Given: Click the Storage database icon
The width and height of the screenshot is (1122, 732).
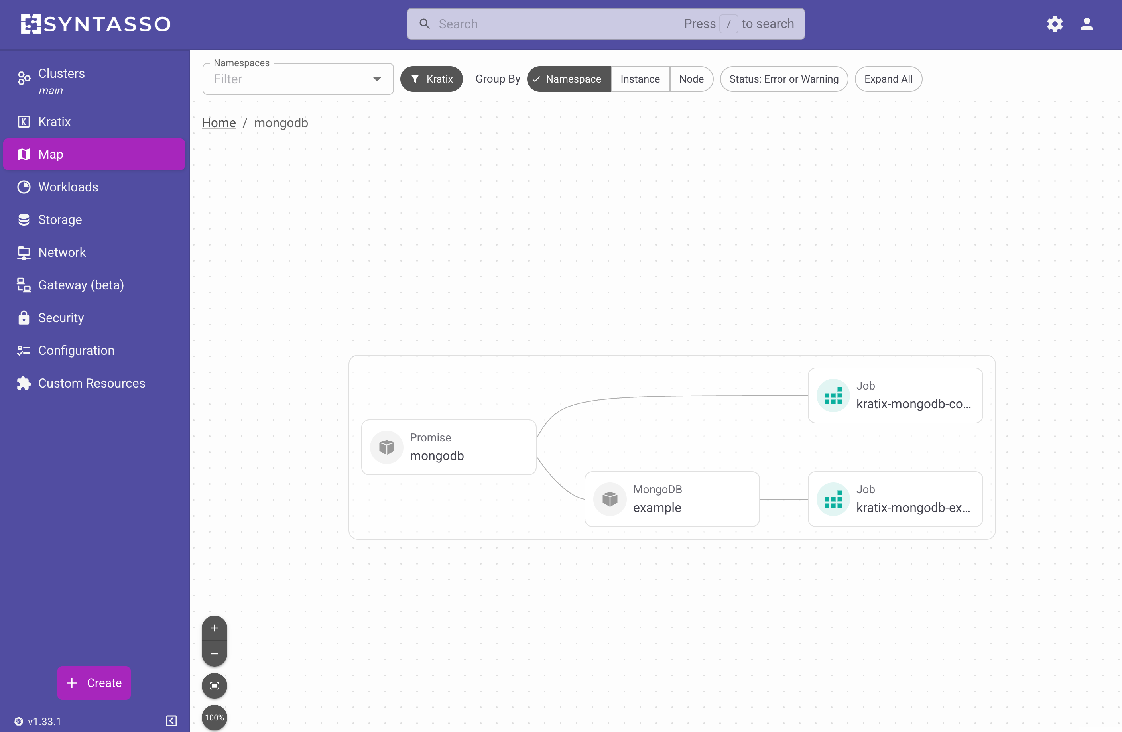Looking at the screenshot, I should (24, 220).
